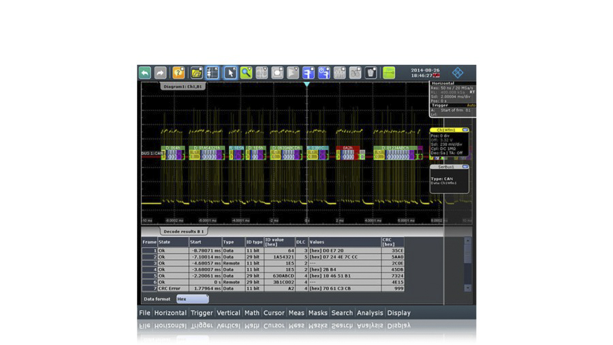Click the trigger position marker triangle
Image resolution: width=613 pixels, height=345 pixels.
click(307, 84)
